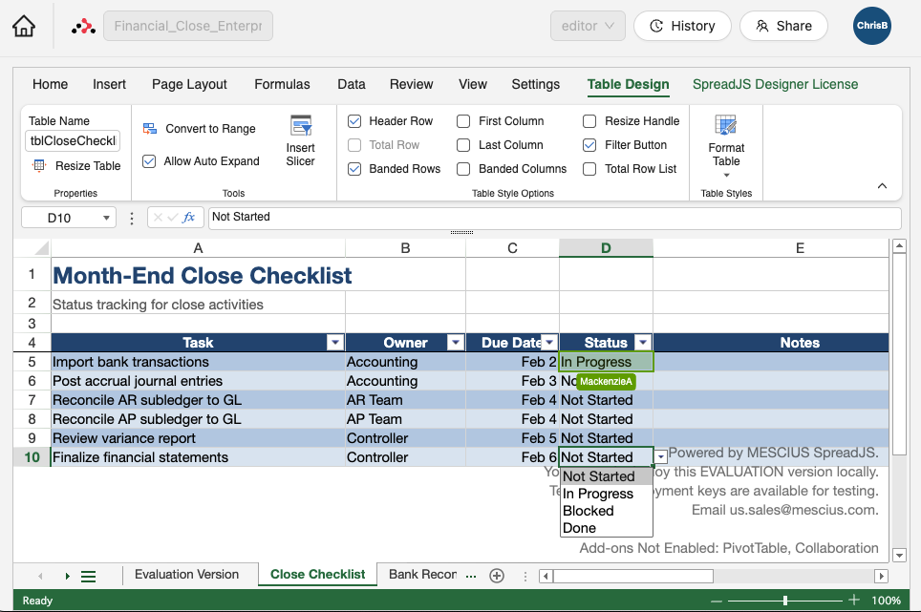This screenshot has height=612, width=921.
Task: Click the Home icon in top-left corner
Action: point(25,26)
